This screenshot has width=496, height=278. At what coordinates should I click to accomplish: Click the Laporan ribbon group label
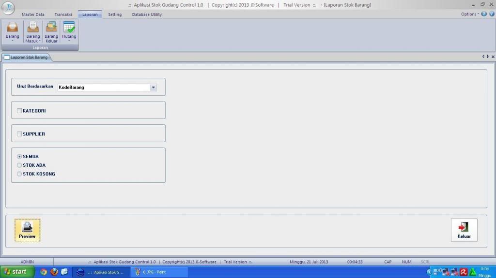pos(40,48)
